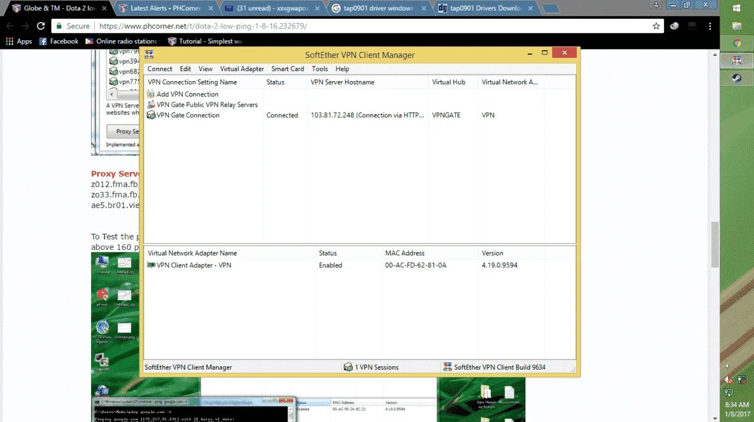
Task: Open the Virtual Adapter menu
Action: [x=242, y=69]
